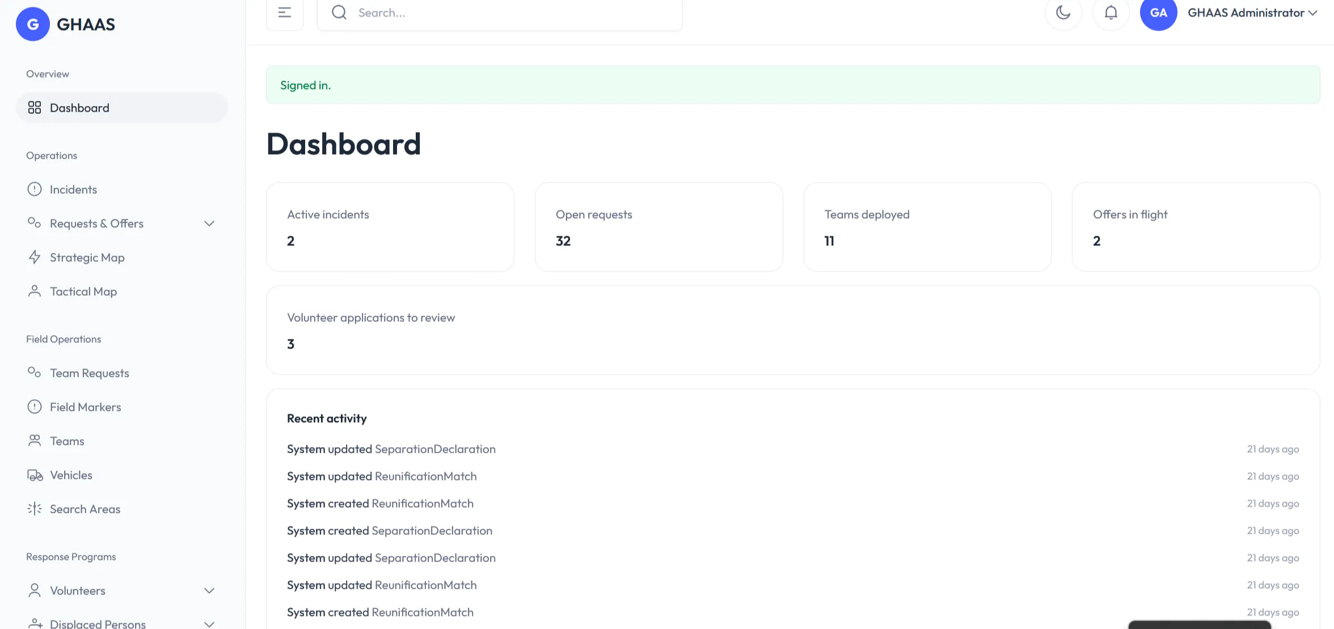Click the Vehicles truck icon

pos(35,475)
